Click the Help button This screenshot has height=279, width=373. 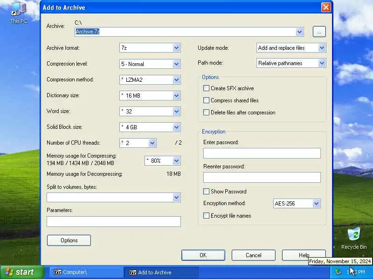pos(304,255)
